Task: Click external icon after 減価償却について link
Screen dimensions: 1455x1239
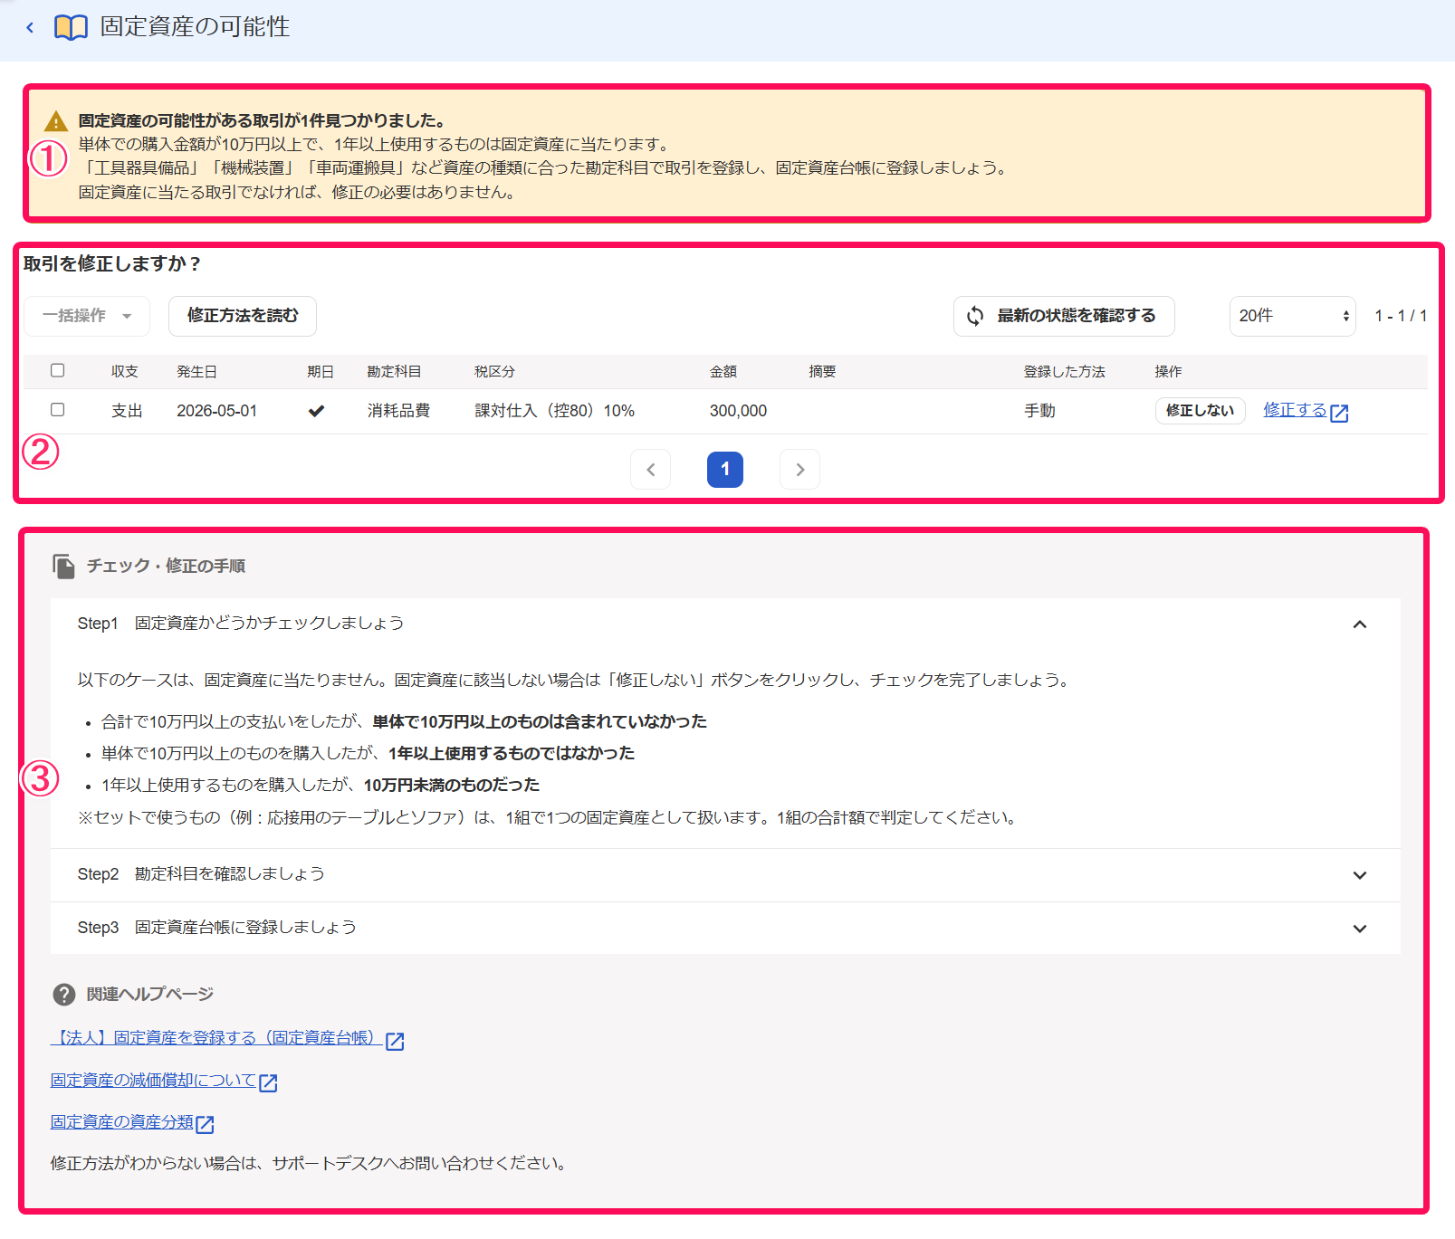Action: 268,1083
